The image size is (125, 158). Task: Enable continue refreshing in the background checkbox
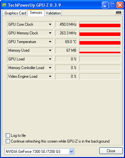point(8,141)
